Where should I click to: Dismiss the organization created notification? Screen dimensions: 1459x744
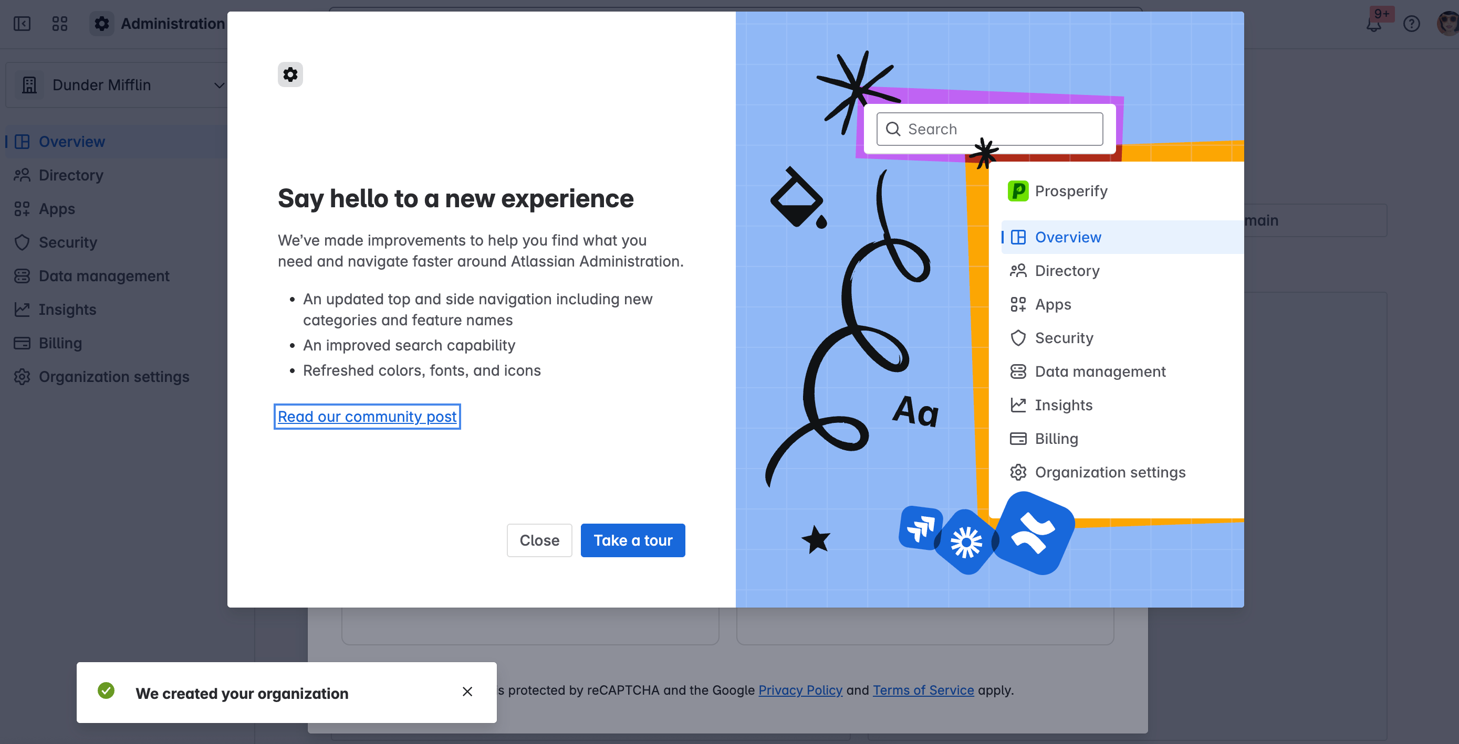tap(467, 692)
